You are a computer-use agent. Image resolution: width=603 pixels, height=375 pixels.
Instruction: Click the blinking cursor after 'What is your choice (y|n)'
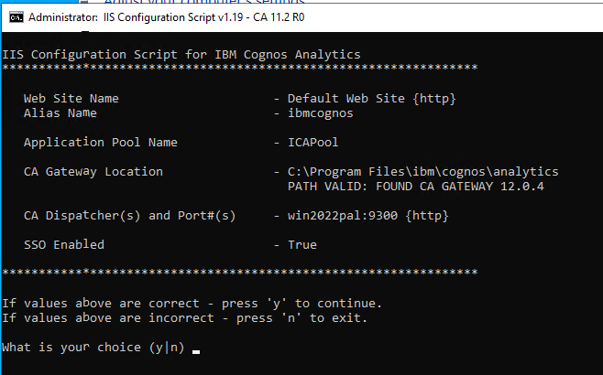click(196, 351)
